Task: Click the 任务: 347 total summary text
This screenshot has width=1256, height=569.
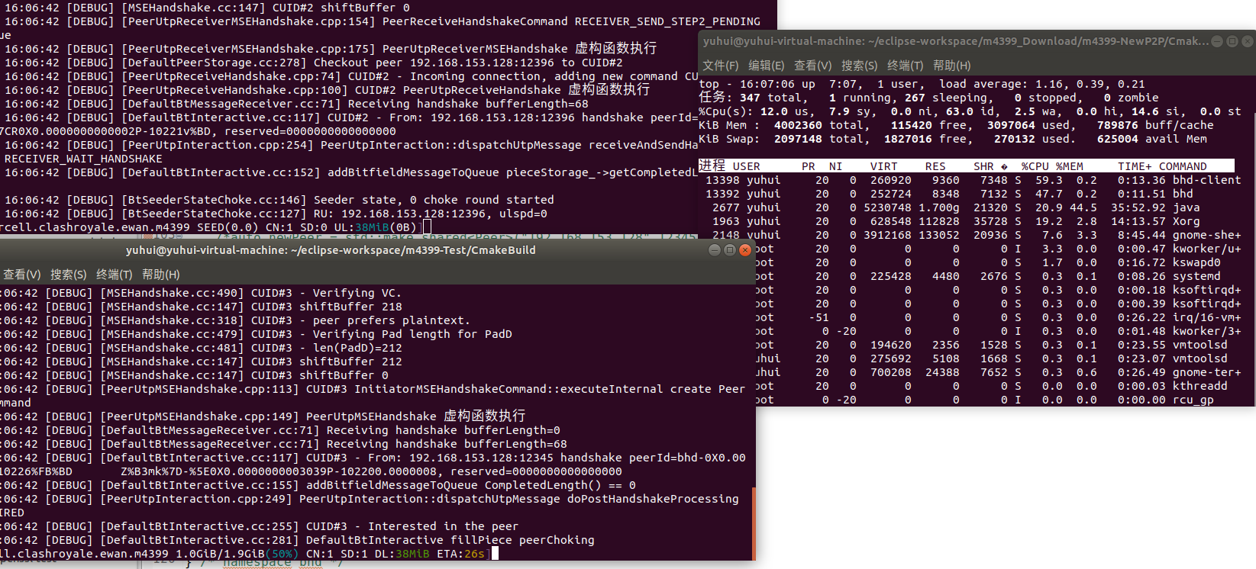Action: point(752,98)
